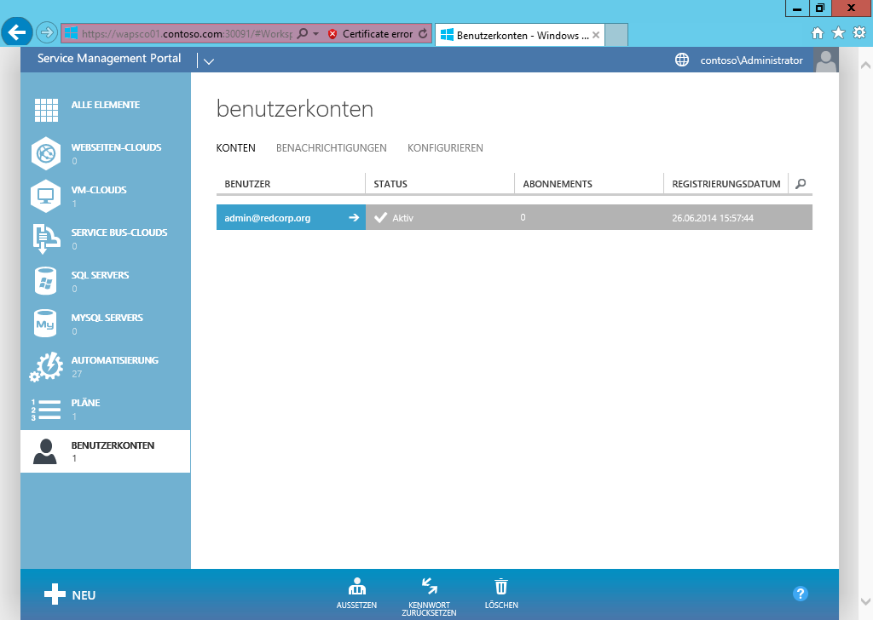Screen dimensions: 873x620
Task: Click the NEU plus icon
Action: (55, 594)
